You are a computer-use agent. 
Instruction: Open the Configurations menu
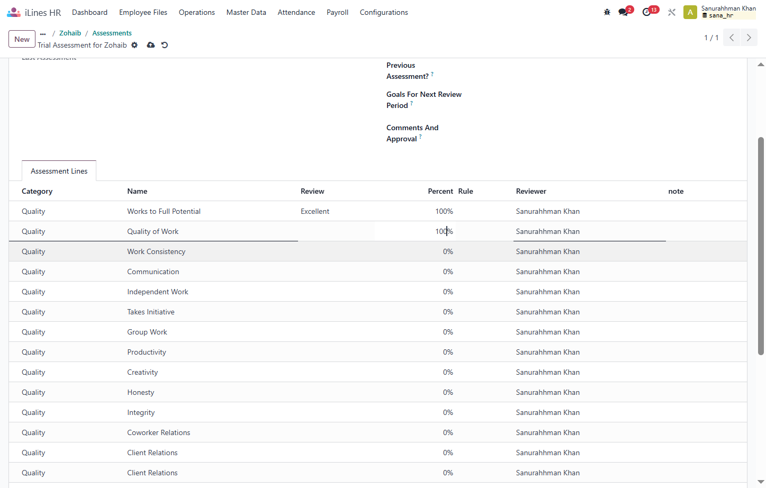pos(384,12)
